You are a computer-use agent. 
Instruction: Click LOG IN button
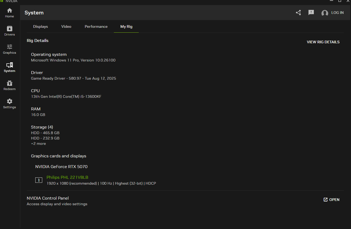(338, 13)
